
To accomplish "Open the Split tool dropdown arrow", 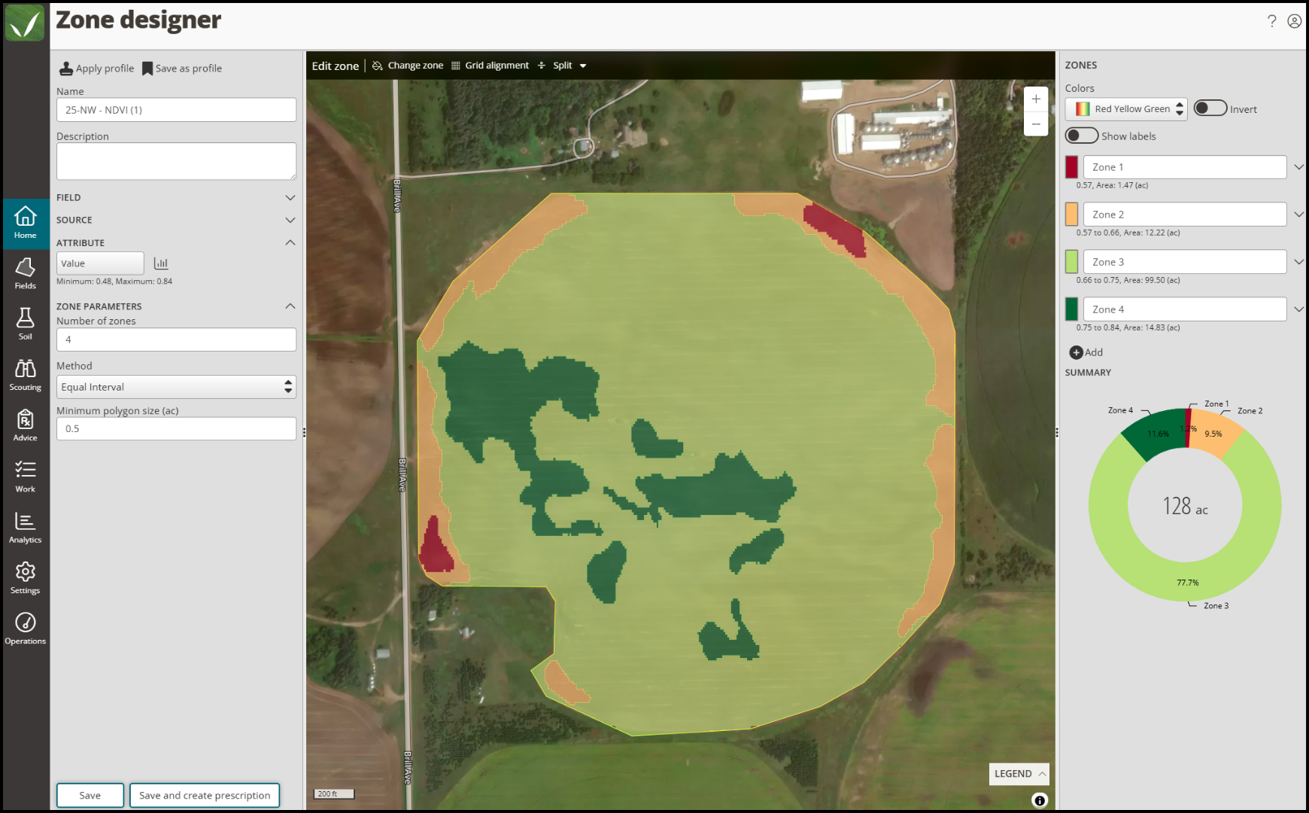I will coord(583,65).
